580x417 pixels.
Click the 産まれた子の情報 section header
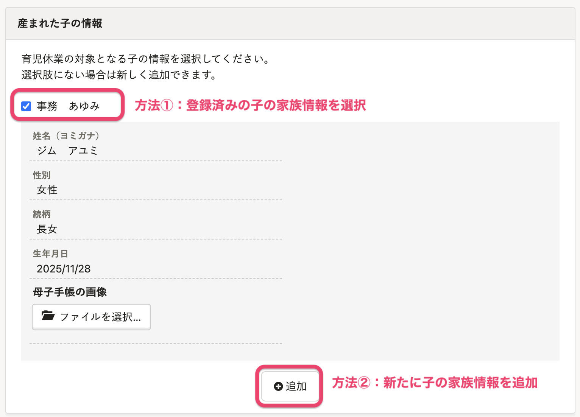[x=60, y=23]
